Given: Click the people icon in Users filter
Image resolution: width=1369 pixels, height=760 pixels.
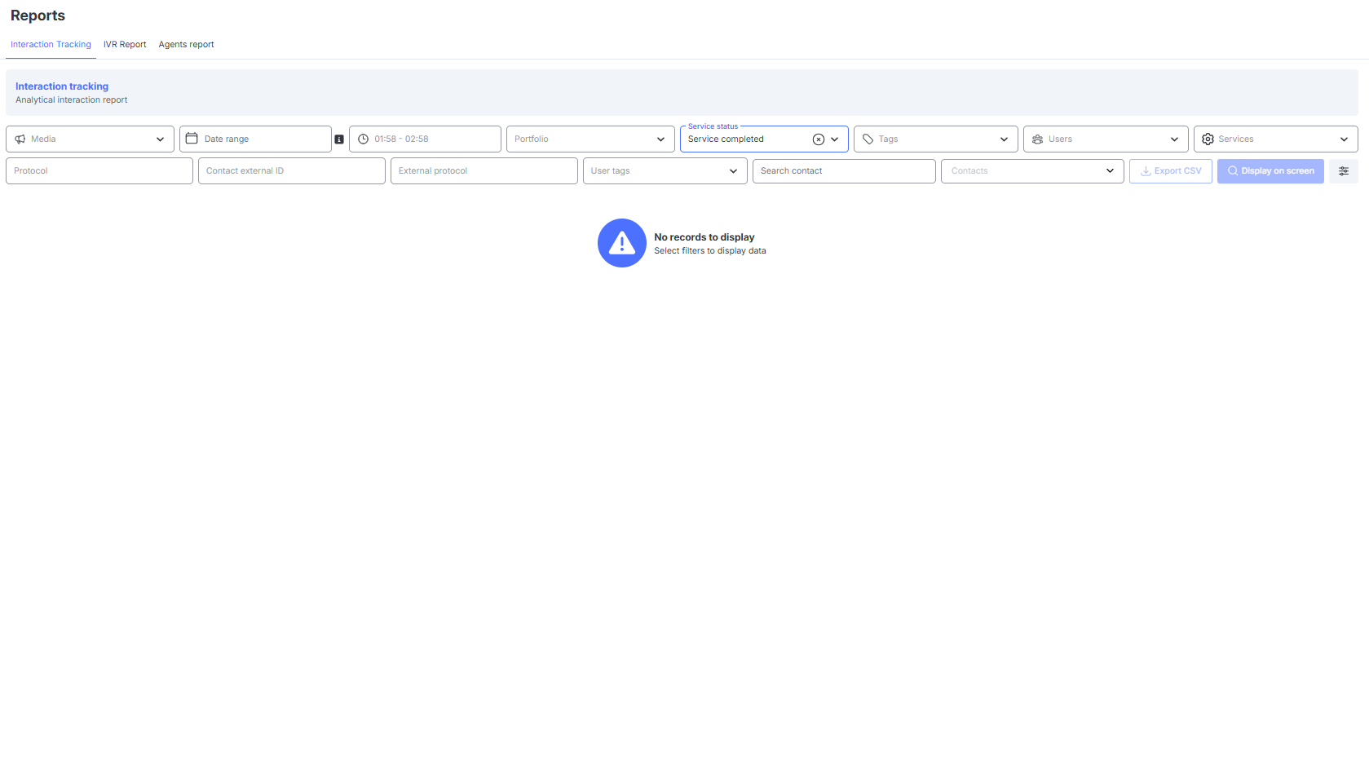Looking at the screenshot, I should pos(1038,139).
